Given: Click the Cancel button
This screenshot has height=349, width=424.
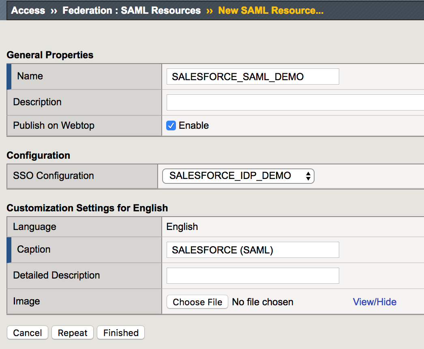Looking at the screenshot, I should click(27, 332).
